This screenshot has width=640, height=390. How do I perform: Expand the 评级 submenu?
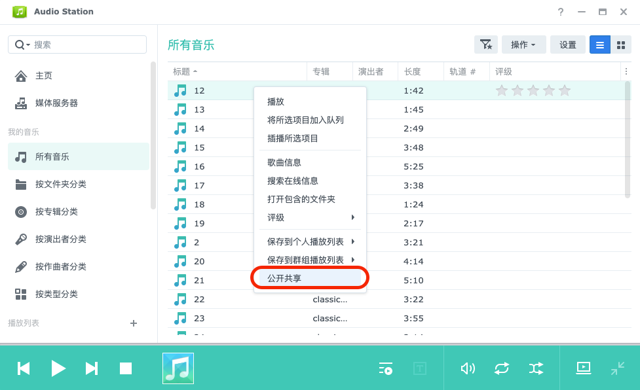tap(310, 217)
